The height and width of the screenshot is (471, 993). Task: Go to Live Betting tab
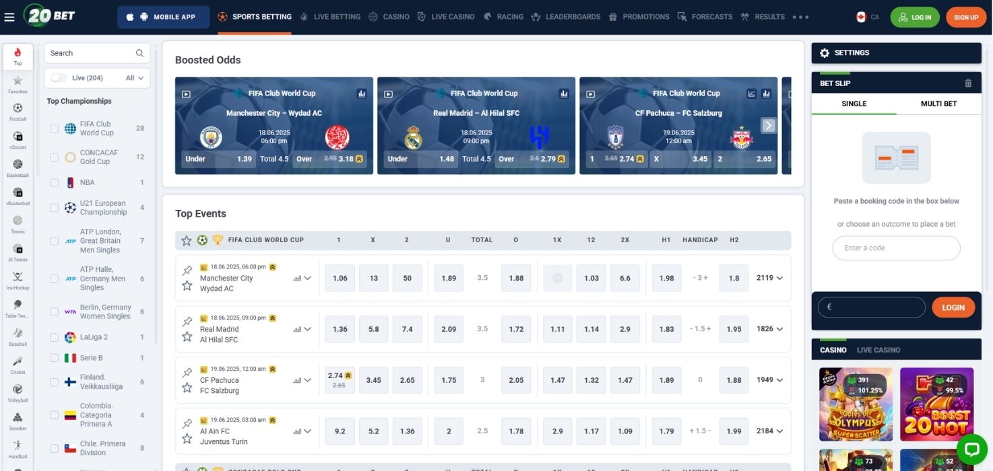point(330,17)
